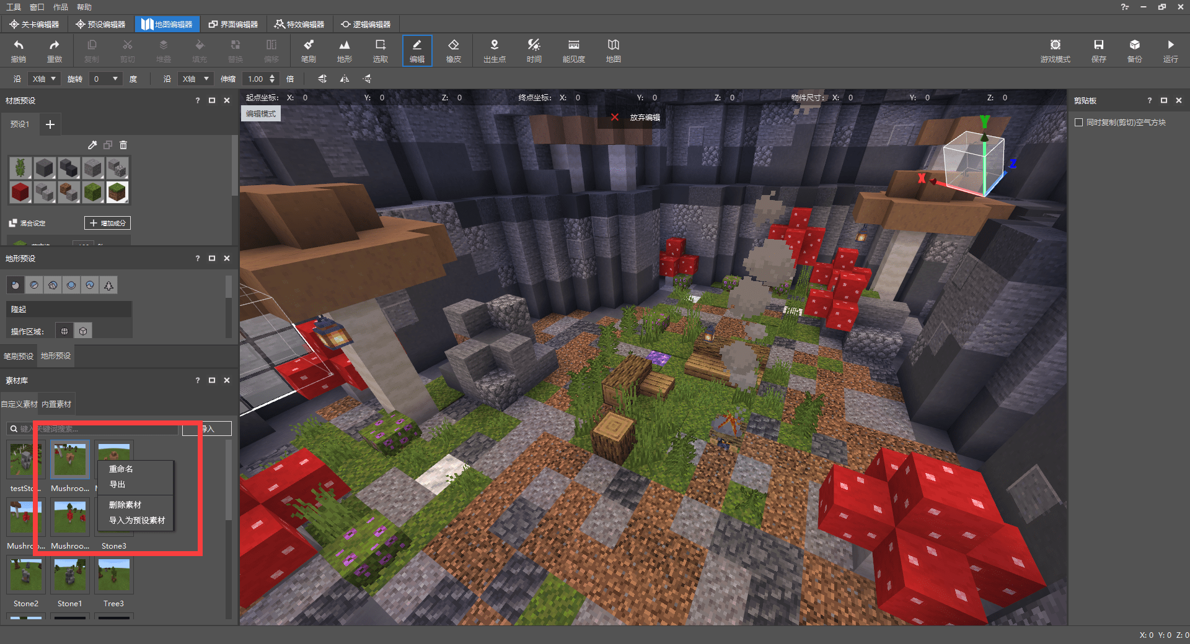The image size is (1190, 644).
Task: Click the eyedropper icon in 材质预设
Action: (x=92, y=145)
